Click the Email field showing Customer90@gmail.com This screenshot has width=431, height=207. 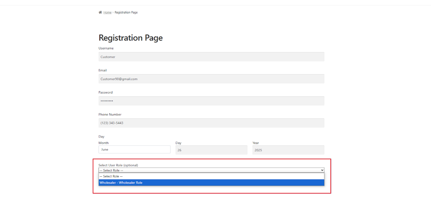pyautogui.click(x=211, y=79)
